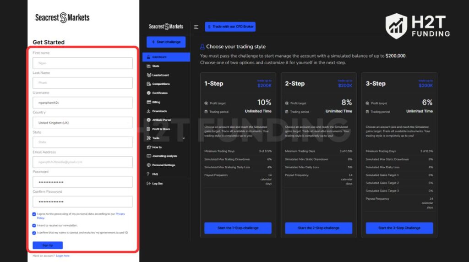
Task: Click the 10% profit target value
Action: click(x=264, y=103)
